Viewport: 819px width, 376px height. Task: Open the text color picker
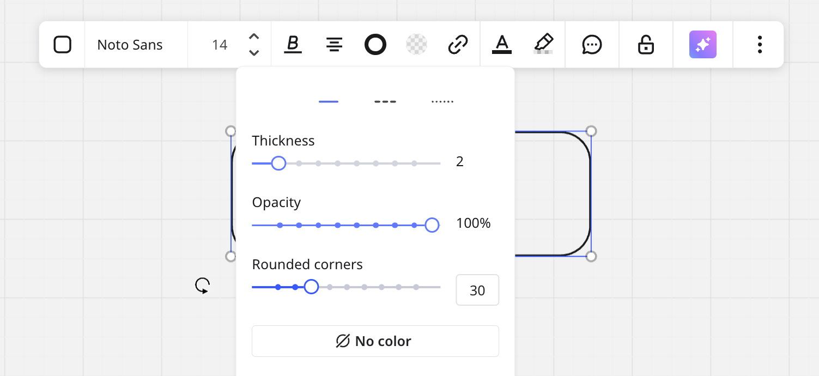(x=501, y=44)
